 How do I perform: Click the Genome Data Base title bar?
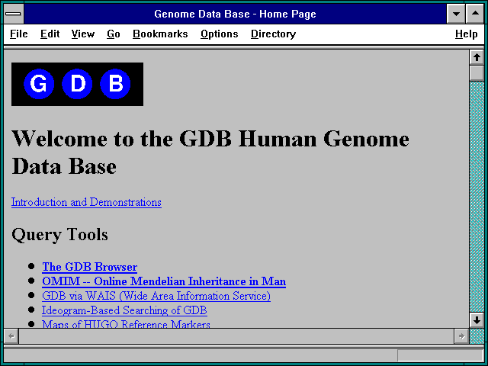(x=235, y=14)
